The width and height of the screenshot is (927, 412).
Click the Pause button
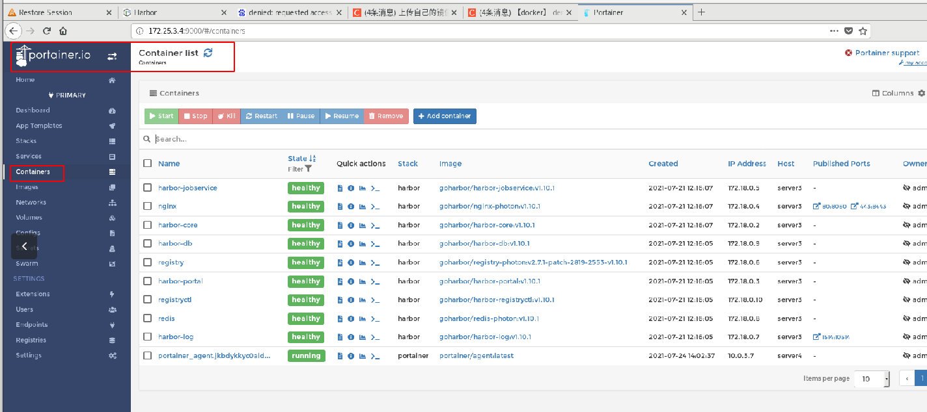click(301, 116)
